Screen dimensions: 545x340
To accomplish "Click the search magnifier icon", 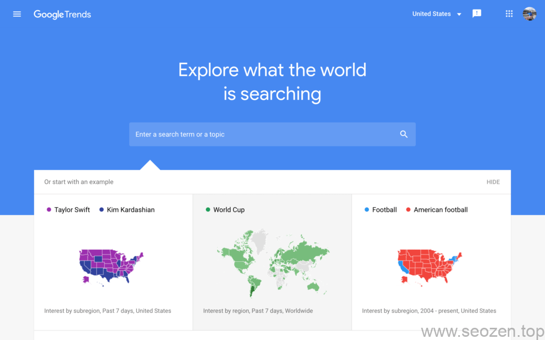I will click(x=403, y=134).
